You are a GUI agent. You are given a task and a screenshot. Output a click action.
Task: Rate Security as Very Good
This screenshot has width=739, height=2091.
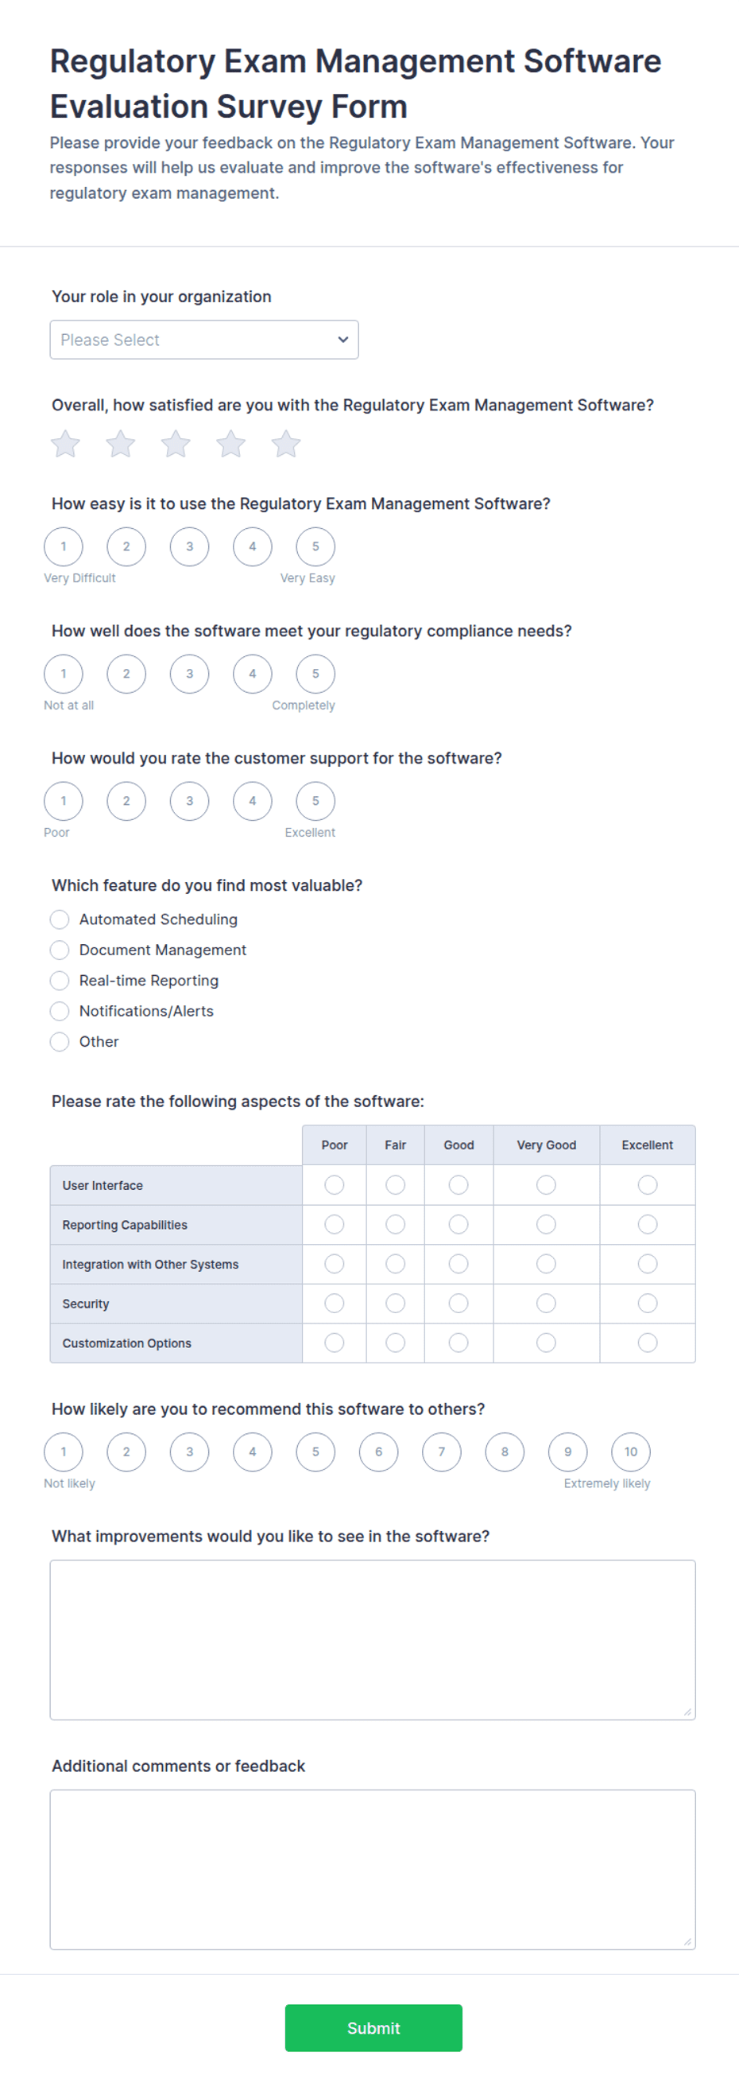click(x=547, y=1304)
